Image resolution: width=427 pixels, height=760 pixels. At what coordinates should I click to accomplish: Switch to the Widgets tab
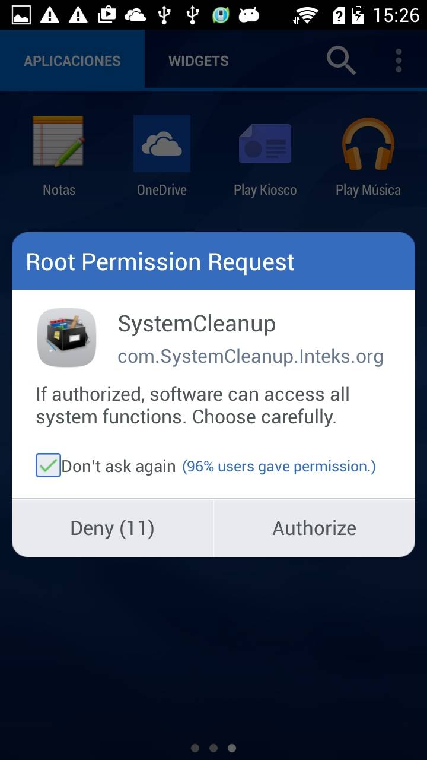pos(199,61)
